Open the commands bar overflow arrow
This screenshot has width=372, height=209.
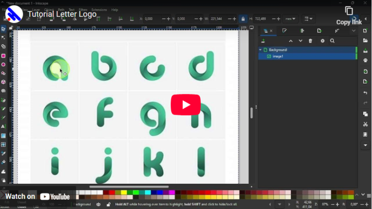[x=365, y=145]
